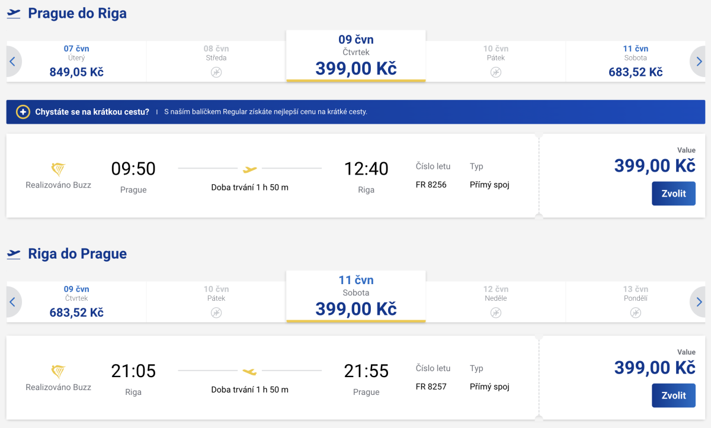Click the airplane icon beside Prague do Riga heading

click(x=14, y=14)
